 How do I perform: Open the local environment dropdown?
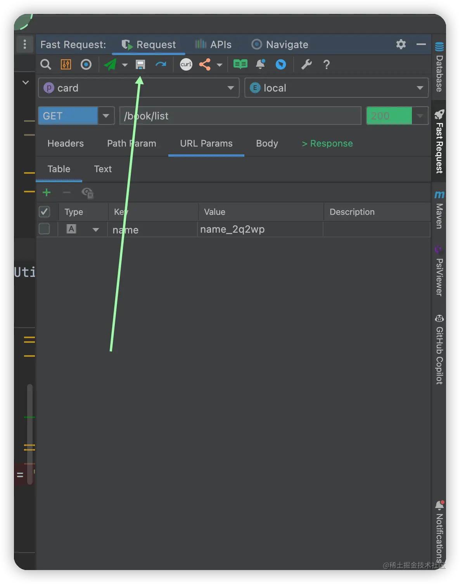pyautogui.click(x=337, y=88)
